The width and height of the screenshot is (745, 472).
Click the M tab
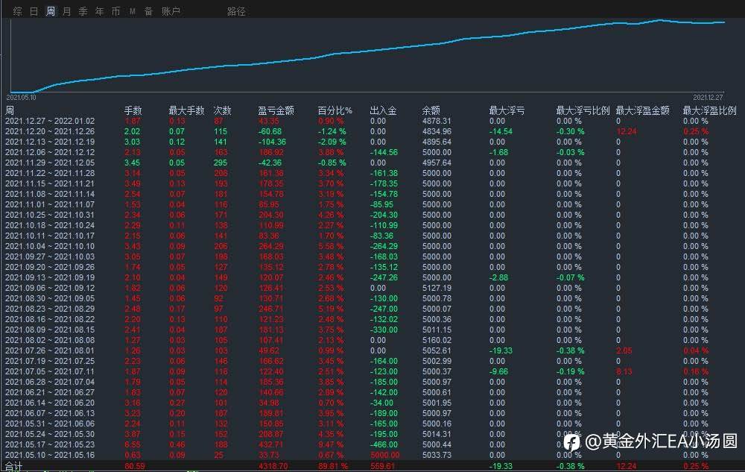[133, 11]
